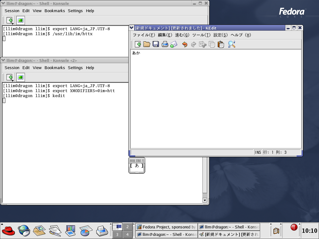Click the New document icon in KEdit toolbar

click(x=138, y=44)
